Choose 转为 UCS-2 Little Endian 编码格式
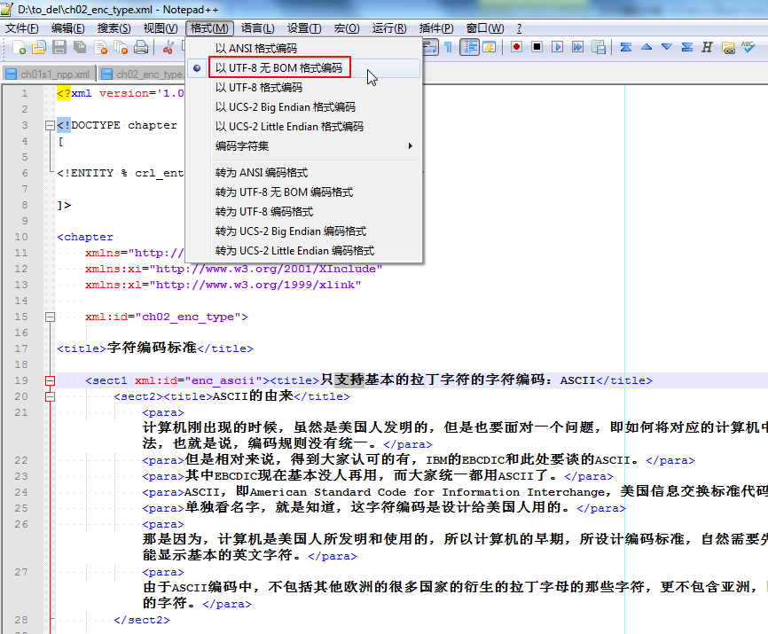768x634 pixels. 303,251
